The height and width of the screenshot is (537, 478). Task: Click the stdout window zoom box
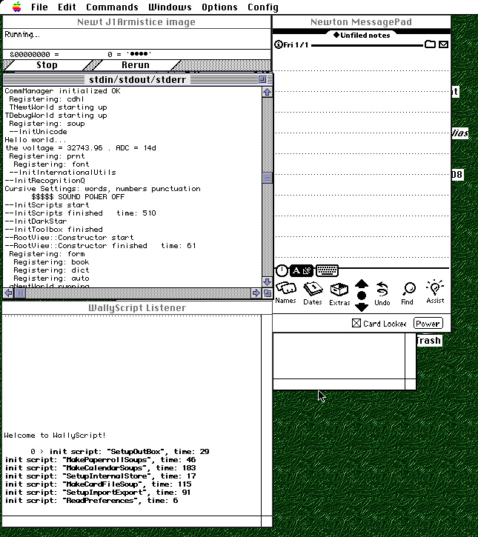coord(262,79)
